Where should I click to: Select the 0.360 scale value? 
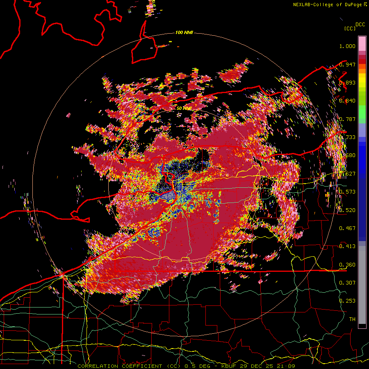click(x=347, y=265)
